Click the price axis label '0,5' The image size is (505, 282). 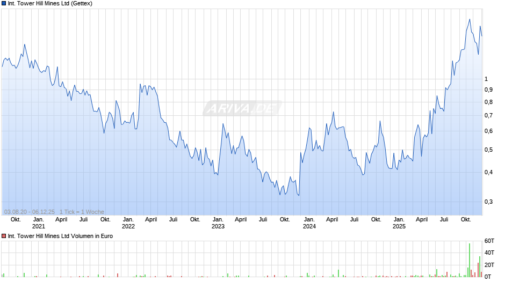tap(488, 150)
